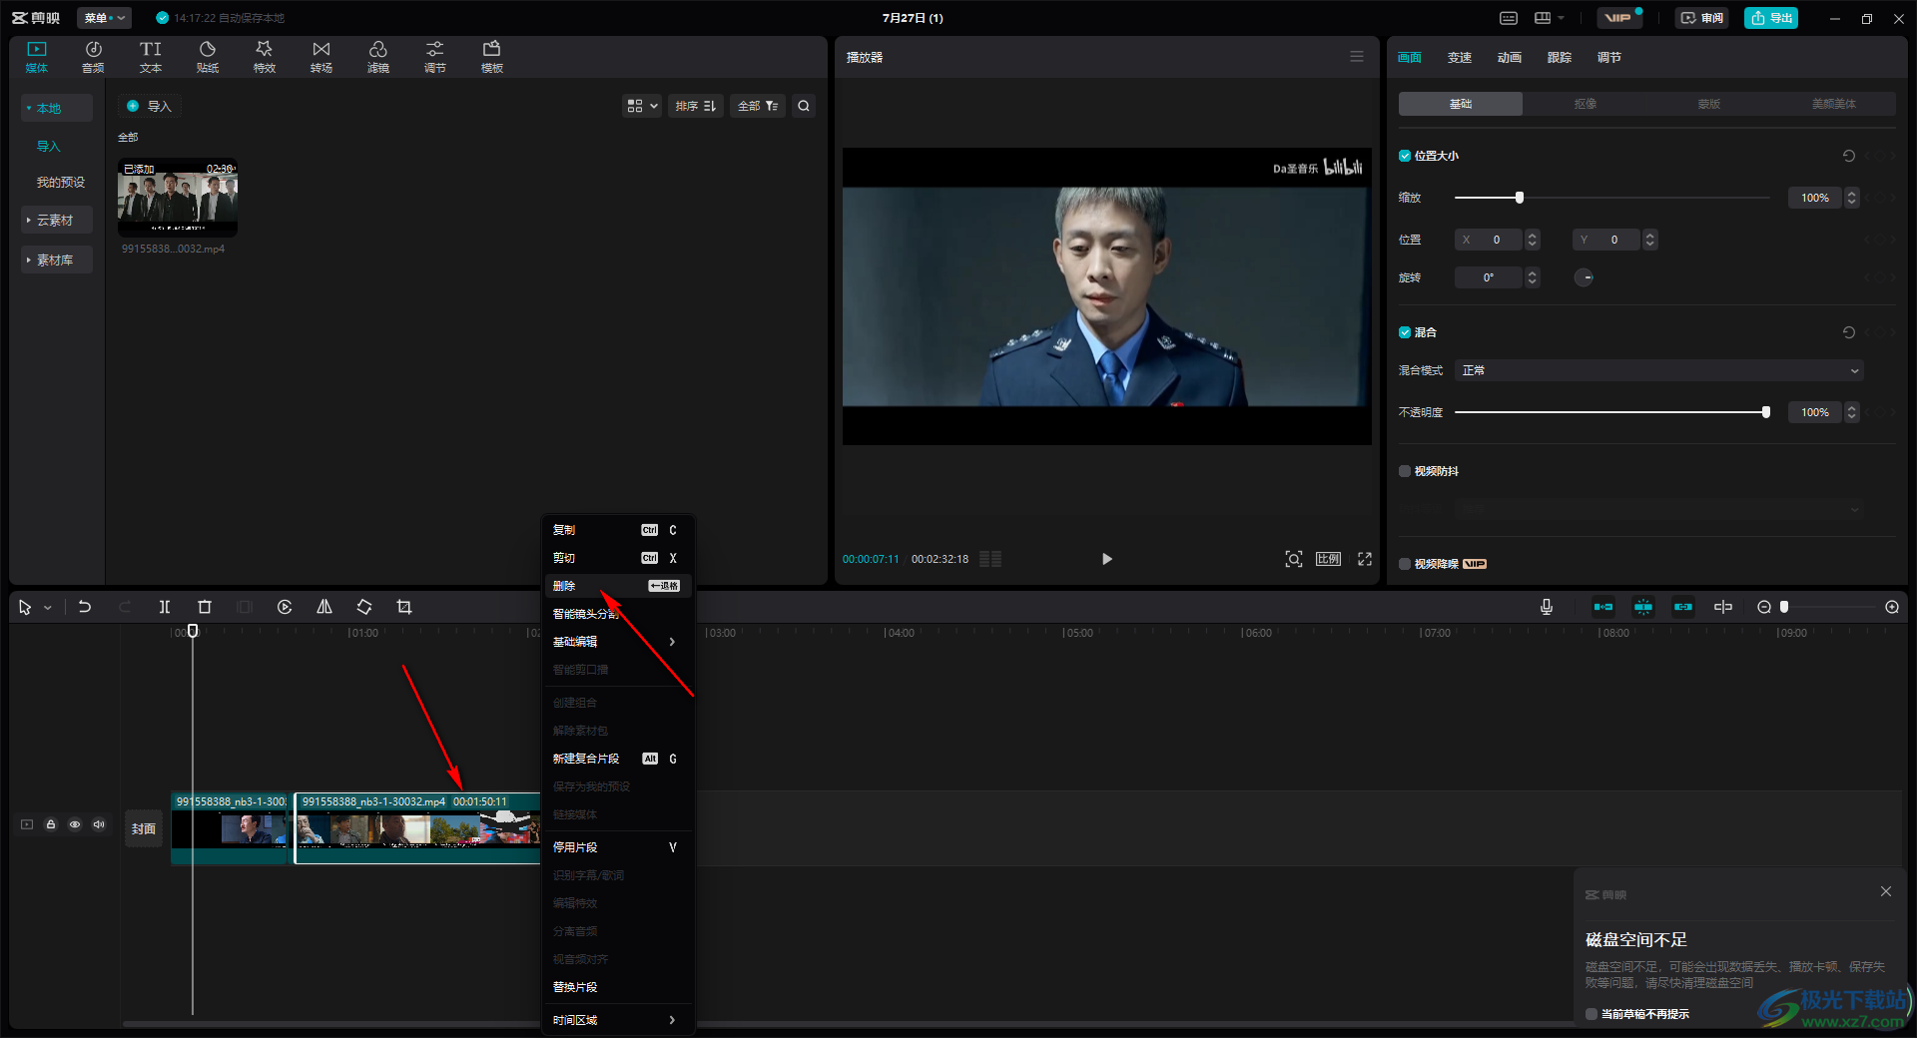Viewport: 1917px width, 1038px height.
Task: Enable the 视频防抖 checkbox
Action: [x=1405, y=471]
